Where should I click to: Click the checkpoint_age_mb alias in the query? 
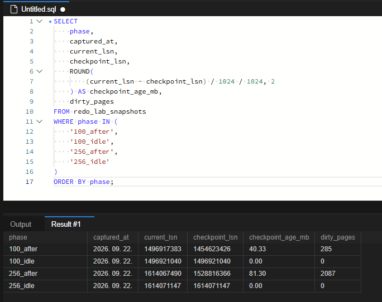click(124, 92)
